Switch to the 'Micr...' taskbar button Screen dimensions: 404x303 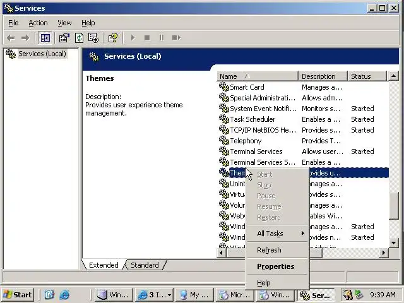click(235, 295)
